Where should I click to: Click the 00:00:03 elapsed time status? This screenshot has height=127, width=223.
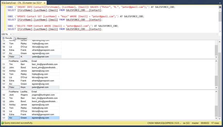click(205, 123)
